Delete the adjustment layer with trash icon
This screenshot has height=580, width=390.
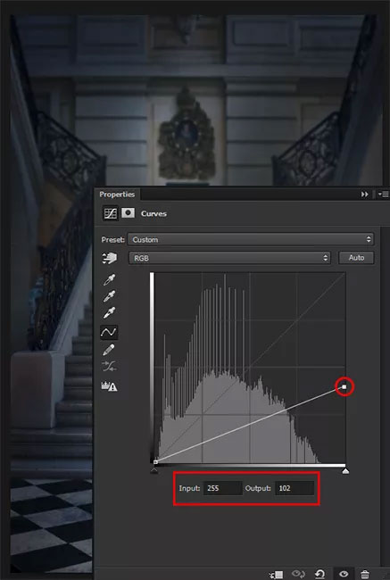(365, 574)
